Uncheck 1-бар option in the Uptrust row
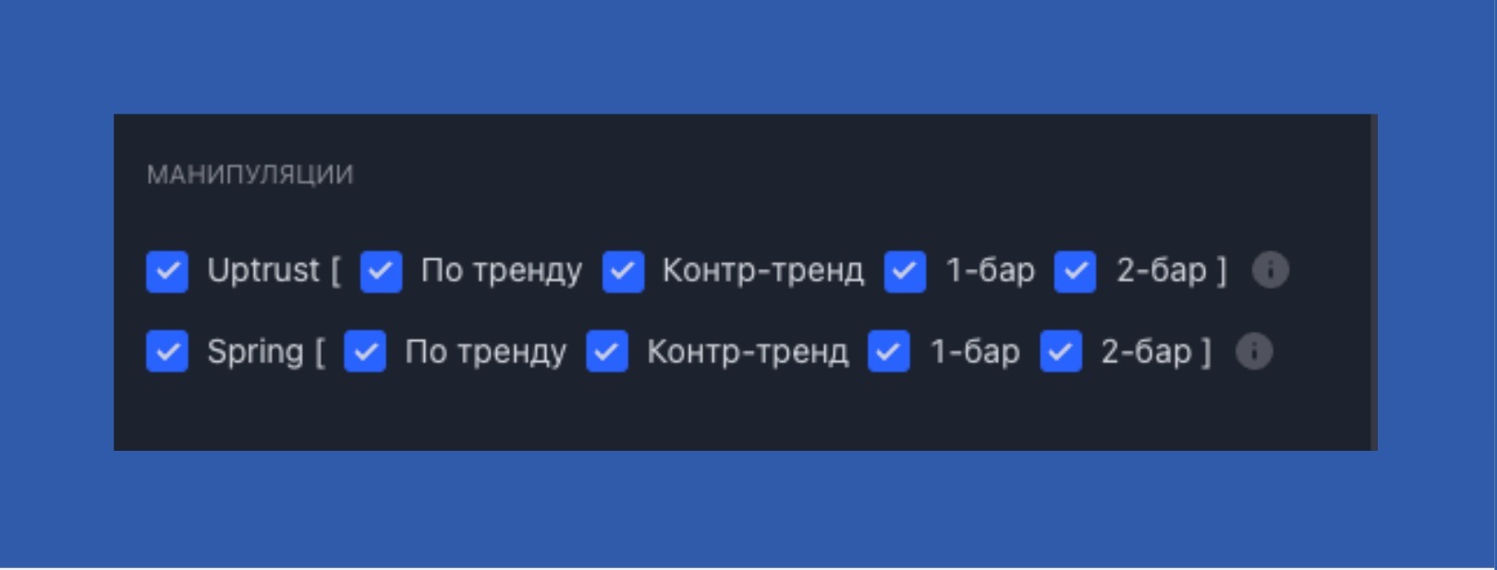Screen dimensions: 1497x570 [x=906, y=271]
